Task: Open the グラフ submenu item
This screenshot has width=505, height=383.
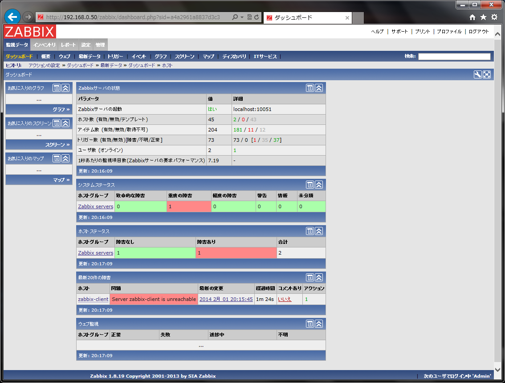Action: [x=161, y=57]
